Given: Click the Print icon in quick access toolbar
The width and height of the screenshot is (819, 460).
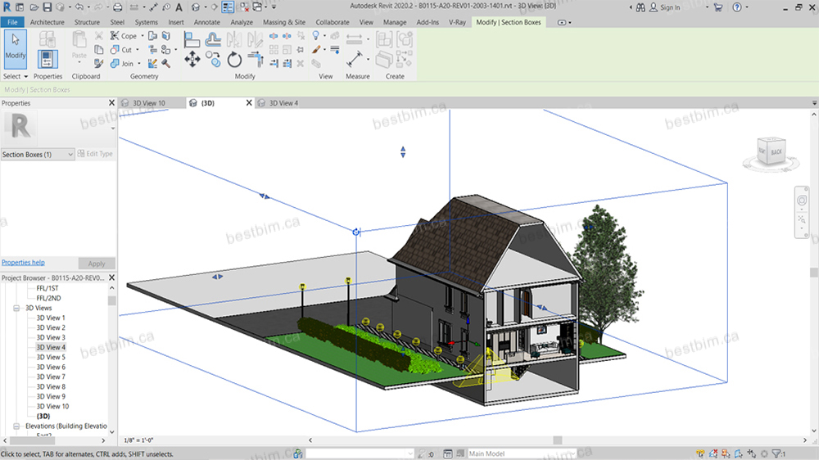Looking at the screenshot, I should pyautogui.click(x=117, y=7).
